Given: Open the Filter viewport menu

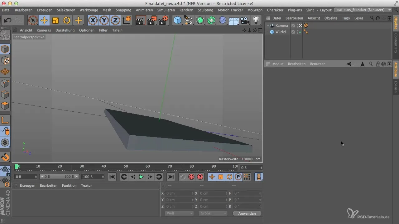Looking at the screenshot, I should (x=103, y=30).
